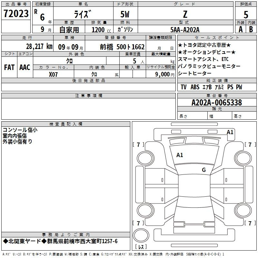Viewport: 258px width, 258px height.
Task: Click the interior grade B cell
Action: point(251,29)
